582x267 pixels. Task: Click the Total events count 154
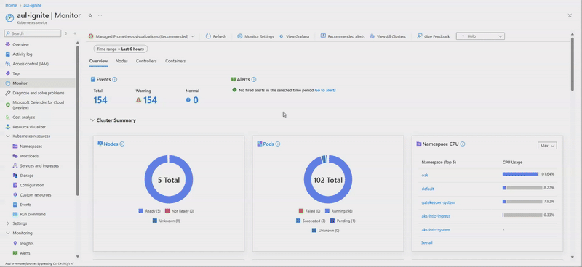tap(100, 100)
